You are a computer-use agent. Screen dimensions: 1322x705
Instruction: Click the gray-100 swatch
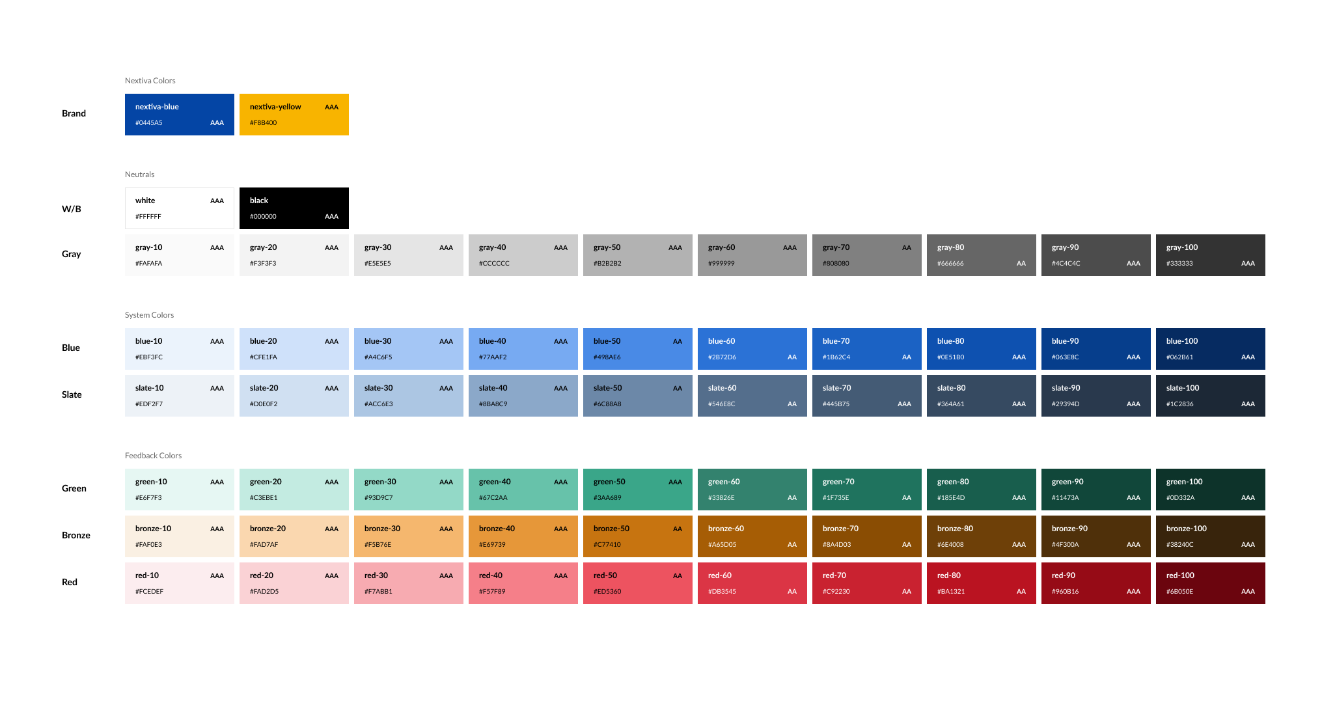(x=1210, y=255)
